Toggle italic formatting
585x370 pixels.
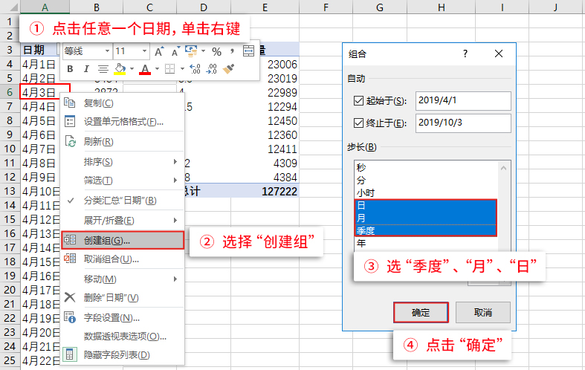click(86, 69)
